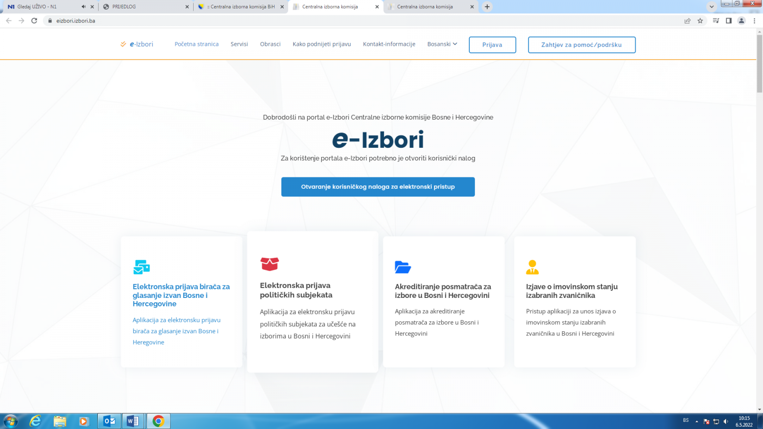Screen dimensions: 763x429
Task: Click the red ballot box icon
Action: tap(269, 264)
